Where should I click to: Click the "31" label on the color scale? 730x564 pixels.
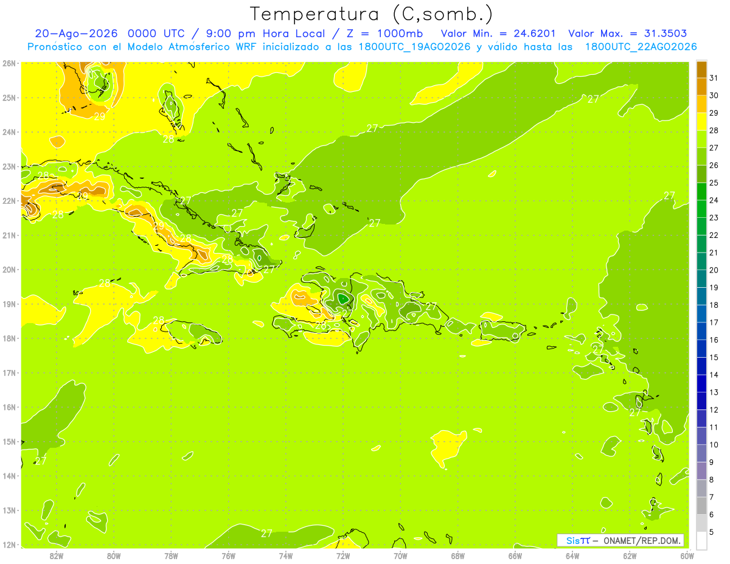click(714, 78)
